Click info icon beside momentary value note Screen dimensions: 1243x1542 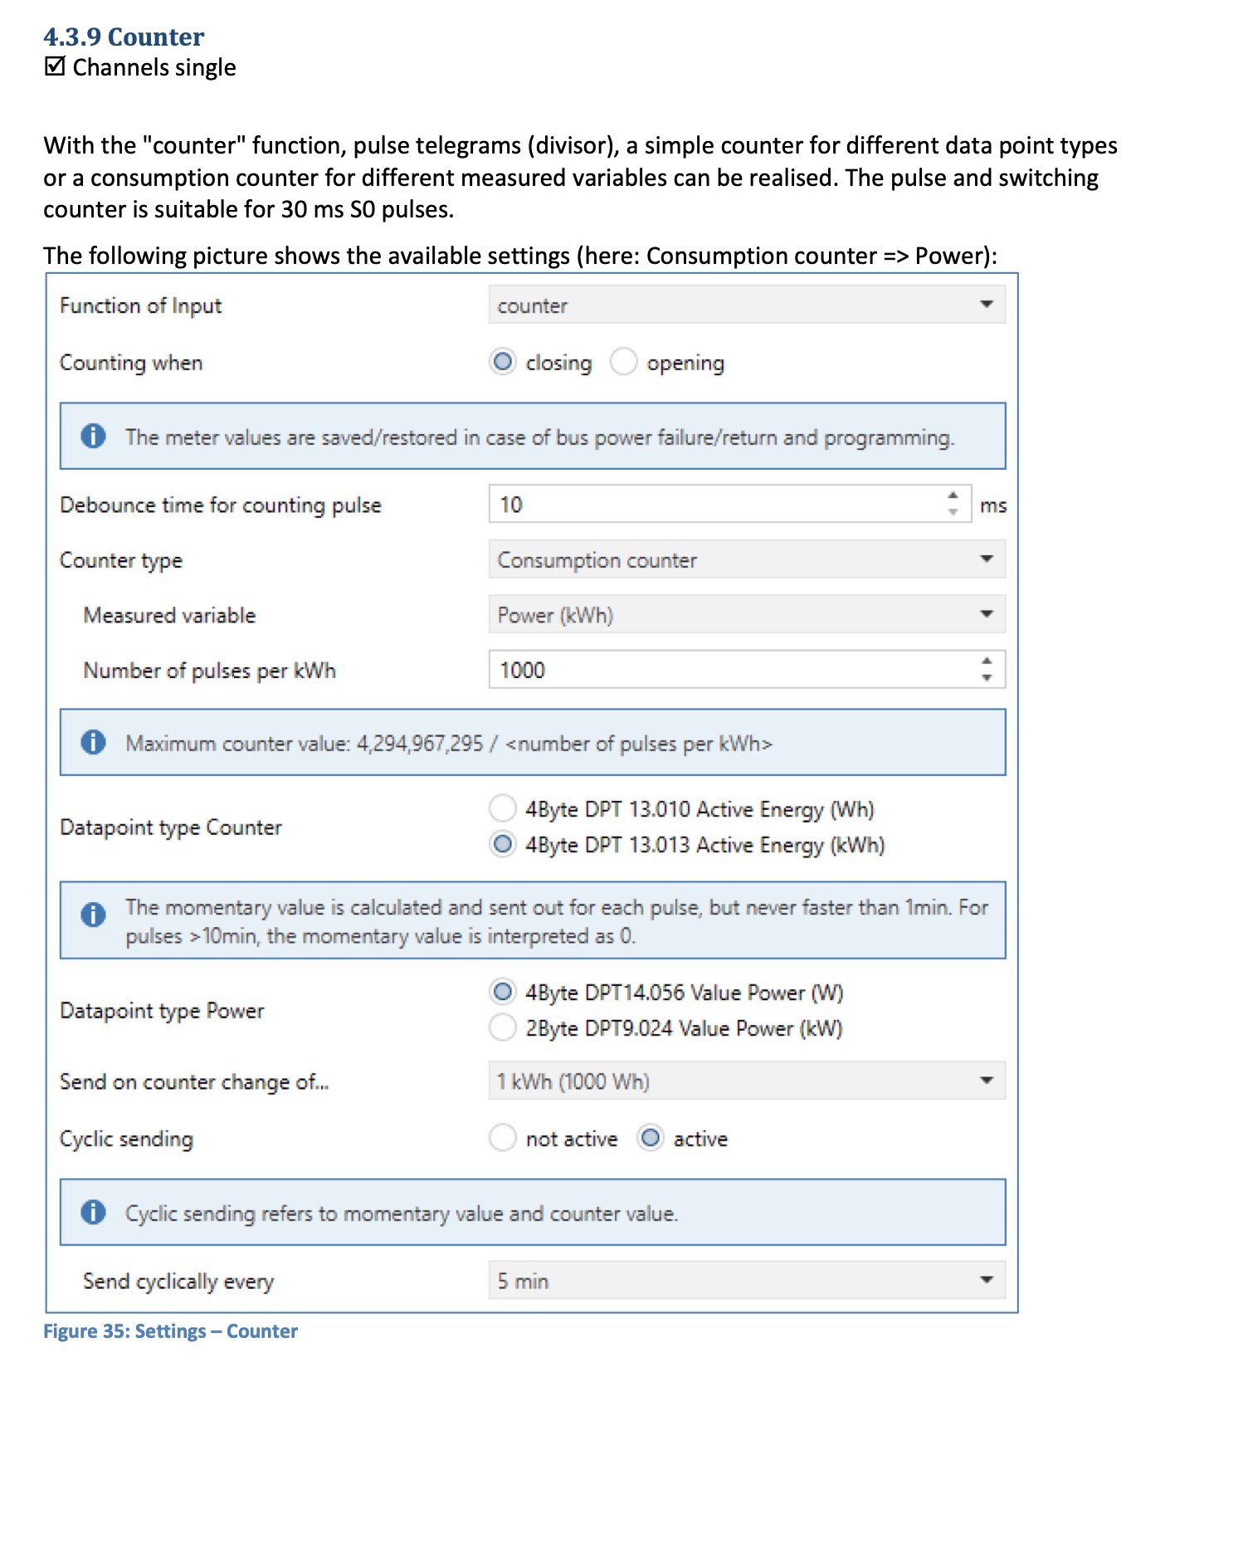pos(93,914)
